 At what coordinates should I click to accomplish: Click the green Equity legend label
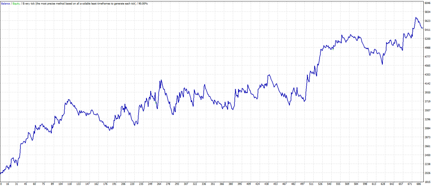click(16, 3)
